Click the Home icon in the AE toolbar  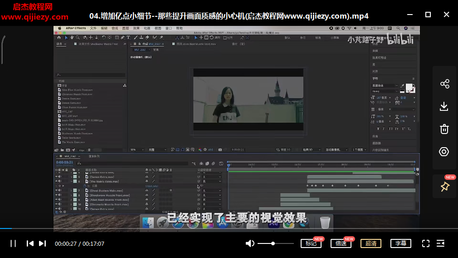(58, 37)
